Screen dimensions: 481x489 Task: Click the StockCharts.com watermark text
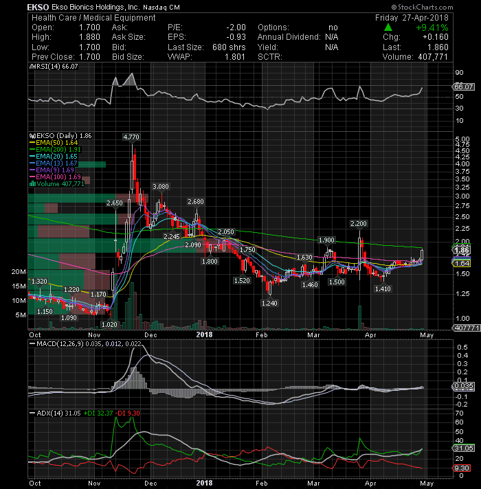click(423, 7)
